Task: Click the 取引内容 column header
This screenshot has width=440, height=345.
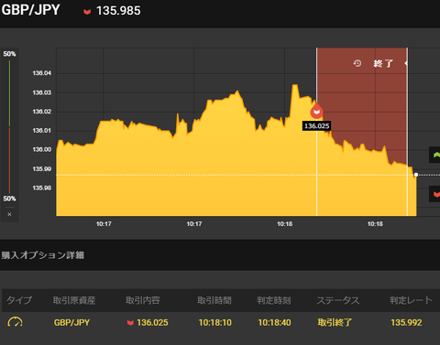Action: [x=143, y=300]
